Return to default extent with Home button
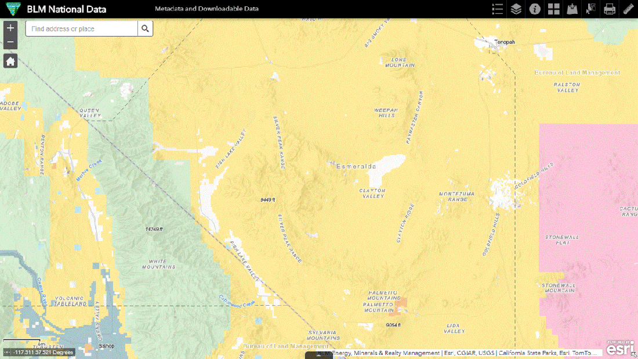 10,60
